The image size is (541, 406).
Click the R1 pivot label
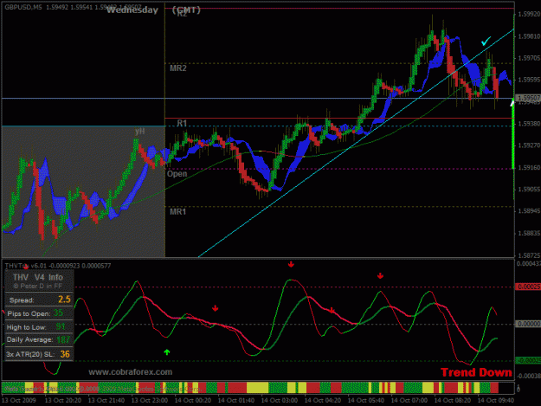[182, 123]
